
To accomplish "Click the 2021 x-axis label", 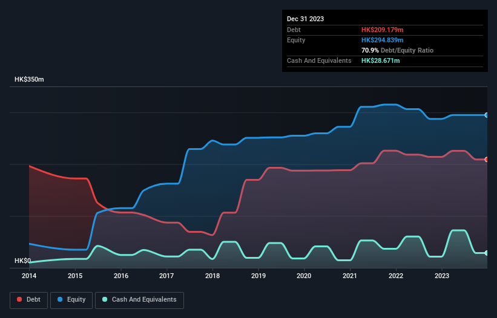I will (x=350, y=276).
